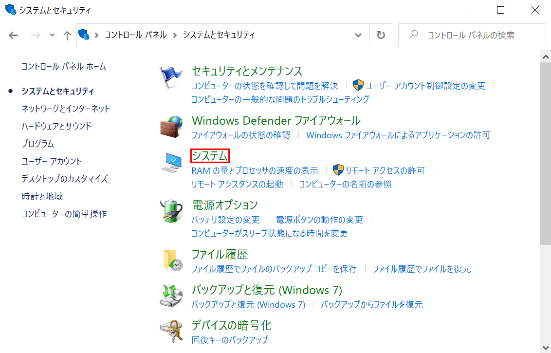Click the Control Panel icon in the address bar
Viewport: 551px width, 353px height.
(x=84, y=35)
